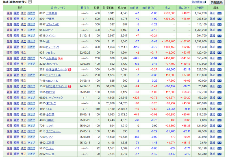226x159 pixels.
Task: Click red alert icon next to NF日経ダブインバ
Action: click(x=69, y=86)
